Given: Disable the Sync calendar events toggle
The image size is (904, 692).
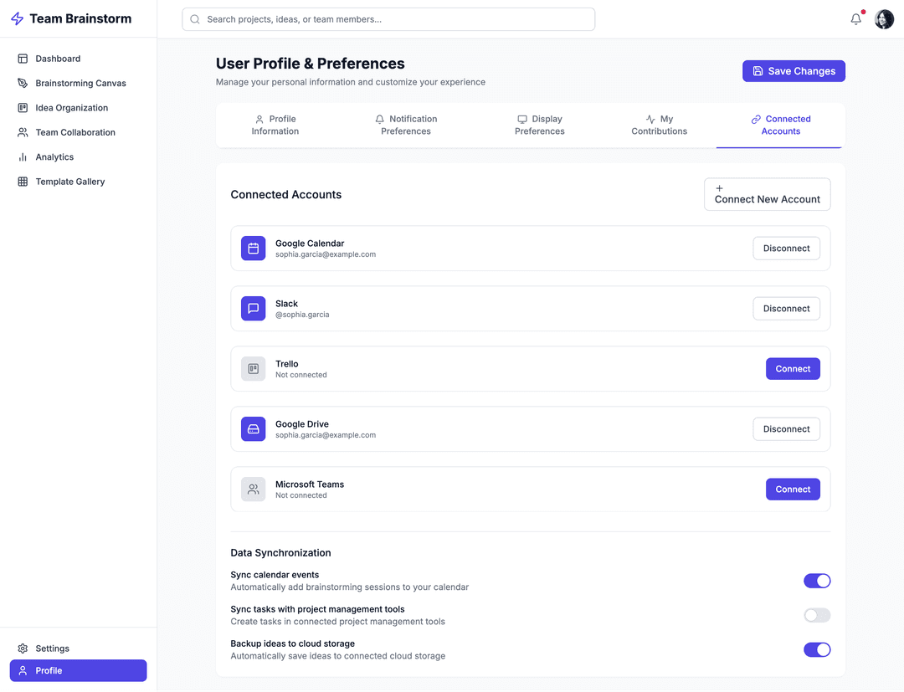Looking at the screenshot, I should coord(816,581).
